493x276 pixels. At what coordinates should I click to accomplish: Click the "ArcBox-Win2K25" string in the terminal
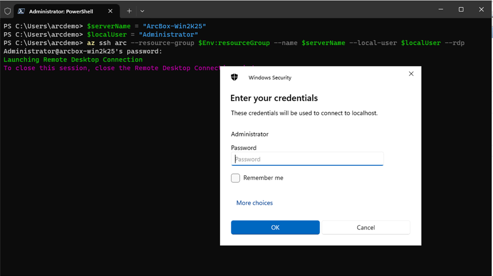[174, 26]
